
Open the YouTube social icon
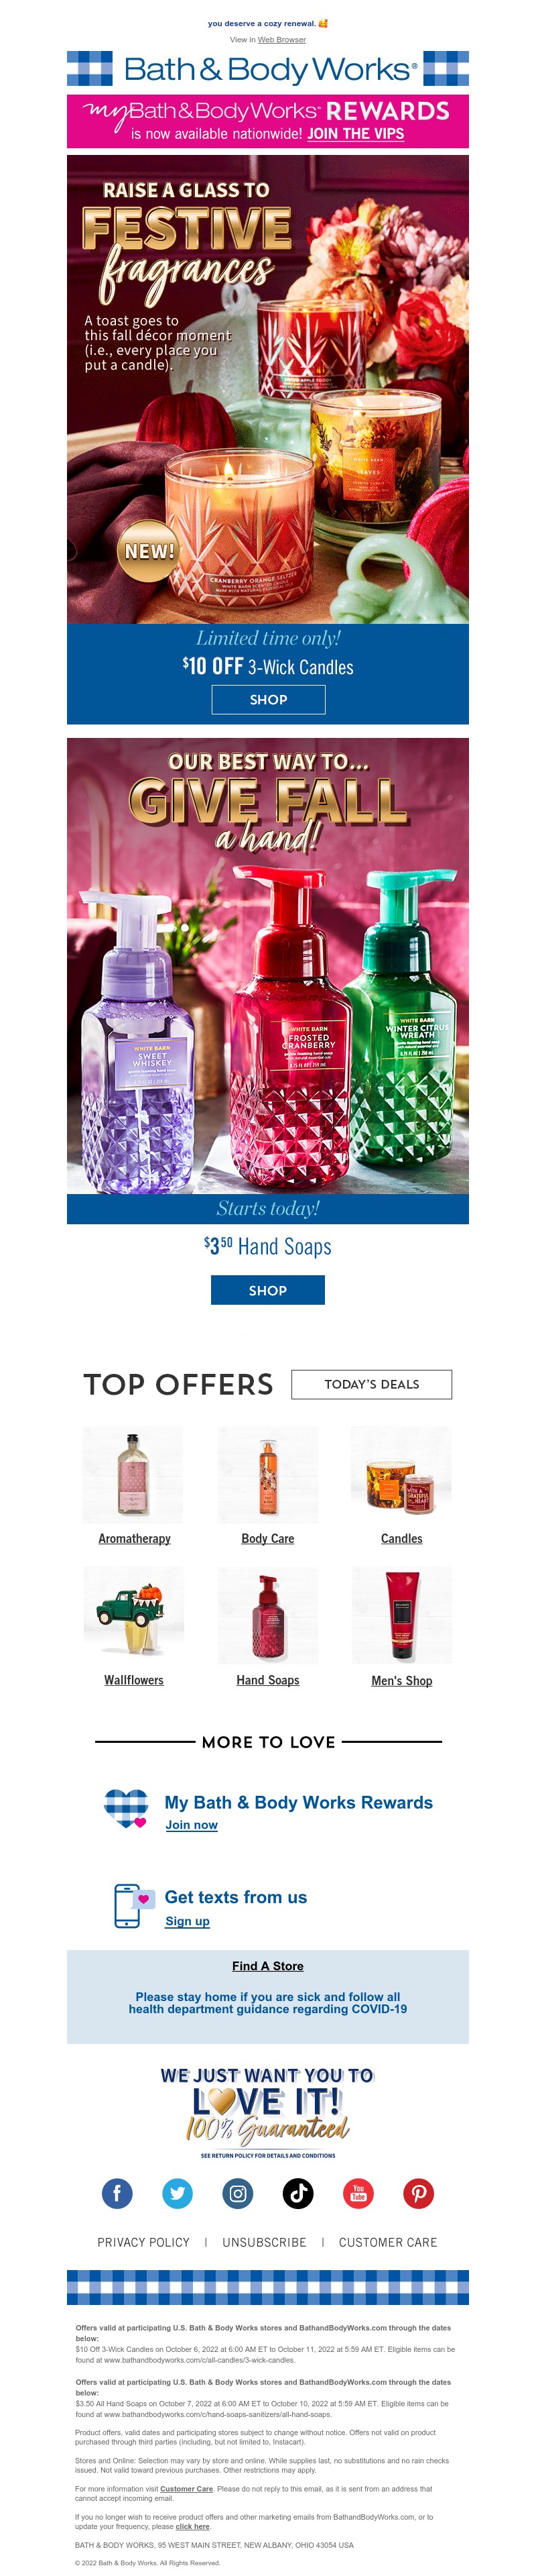coord(358,2193)
